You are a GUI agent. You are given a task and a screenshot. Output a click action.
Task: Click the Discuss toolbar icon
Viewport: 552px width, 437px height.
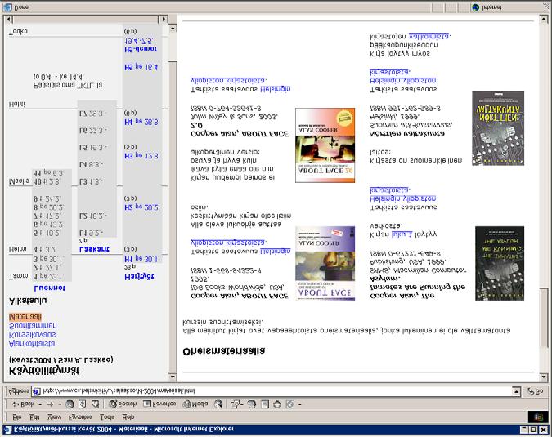click(277, 404)
